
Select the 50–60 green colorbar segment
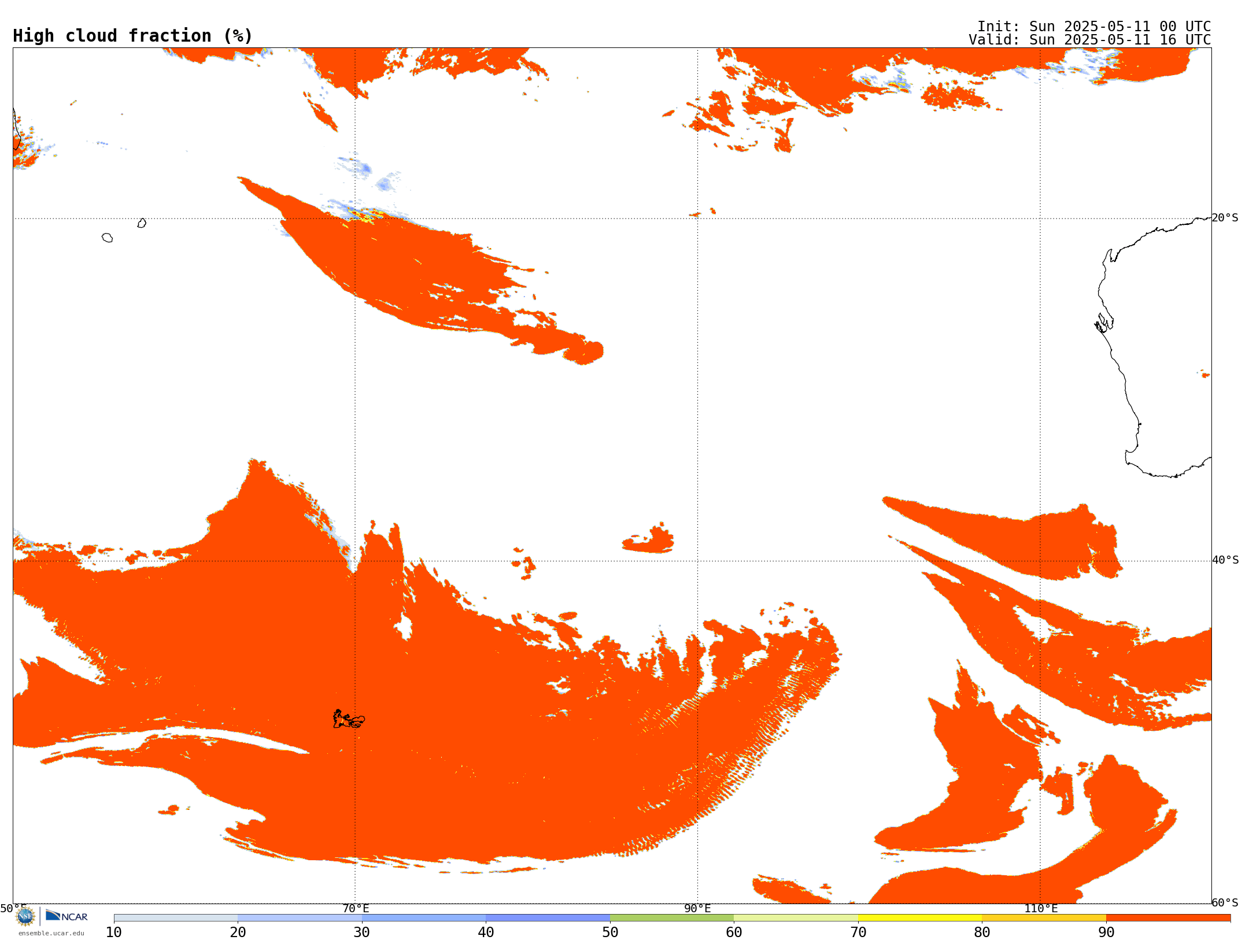(672, 918)
